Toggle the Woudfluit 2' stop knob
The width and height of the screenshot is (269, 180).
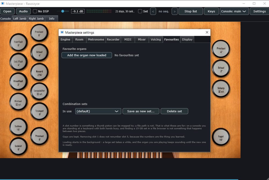(x=18, y=82)
